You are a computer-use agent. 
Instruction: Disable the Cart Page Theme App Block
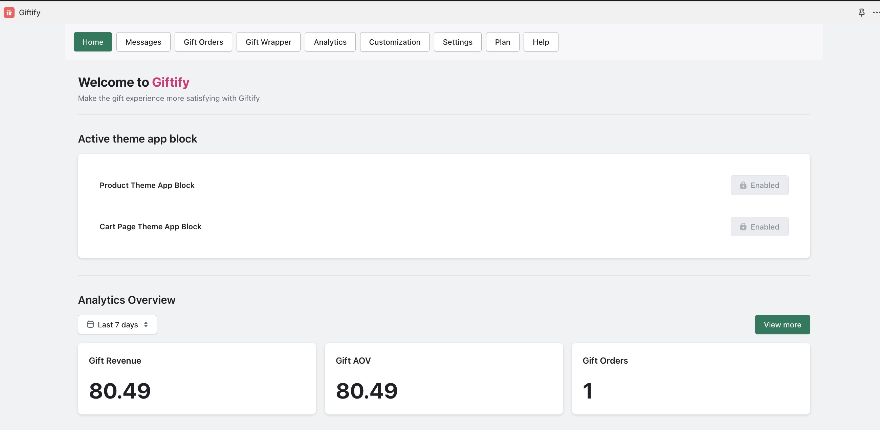(759, 227)
